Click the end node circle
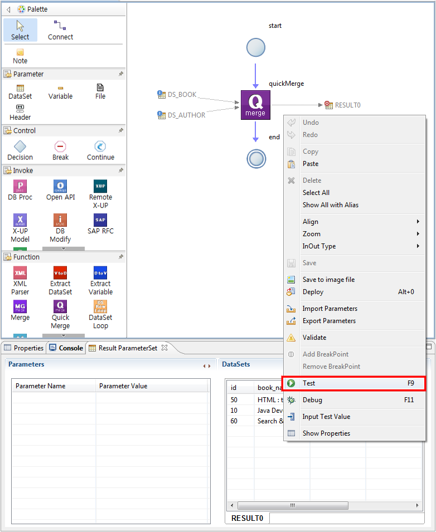 (256, 159)
